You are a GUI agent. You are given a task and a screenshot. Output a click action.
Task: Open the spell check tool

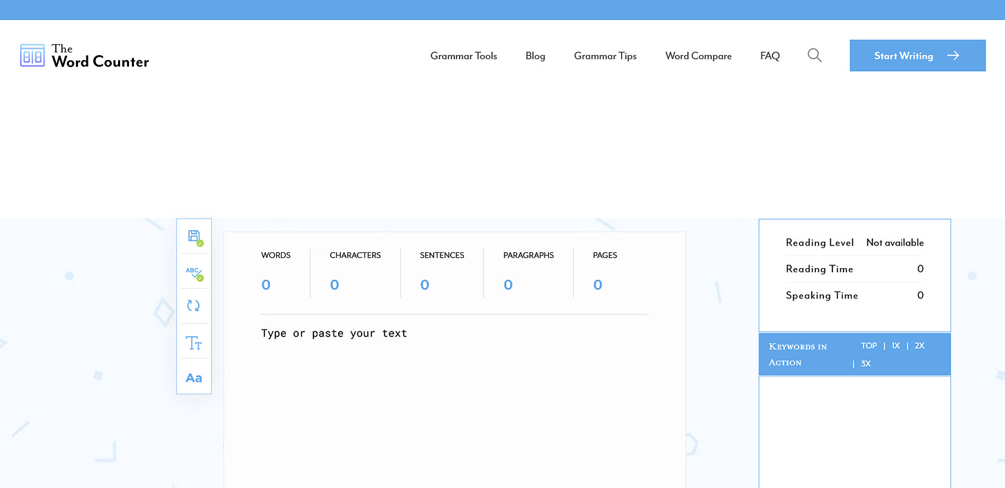coord(194,273)
